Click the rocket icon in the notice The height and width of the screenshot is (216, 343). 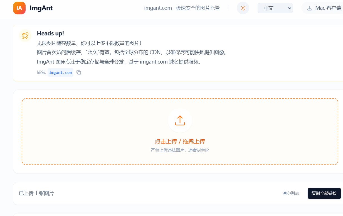coord(25,35)
